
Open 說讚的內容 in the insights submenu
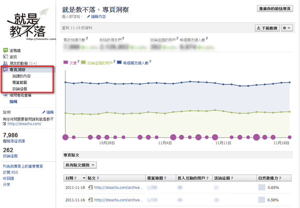pos(21,76)
